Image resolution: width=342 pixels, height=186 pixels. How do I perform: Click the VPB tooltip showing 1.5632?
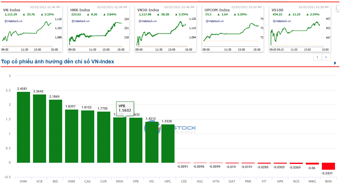tap(125, 108)
